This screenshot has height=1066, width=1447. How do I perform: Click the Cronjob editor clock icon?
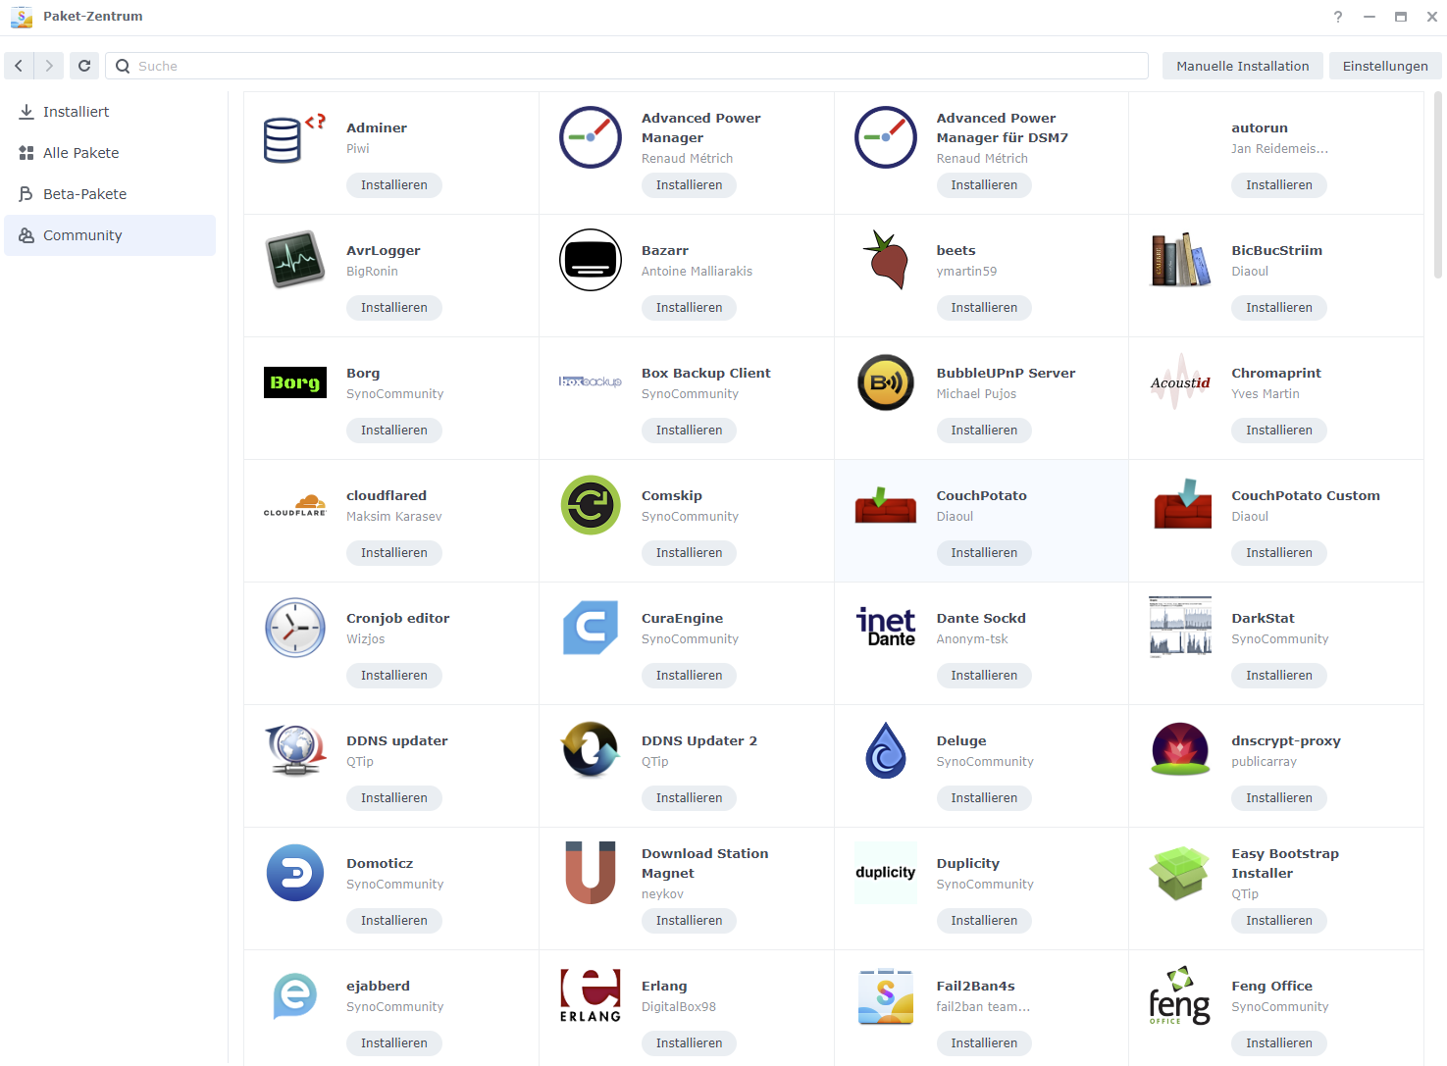click(295, 628)
